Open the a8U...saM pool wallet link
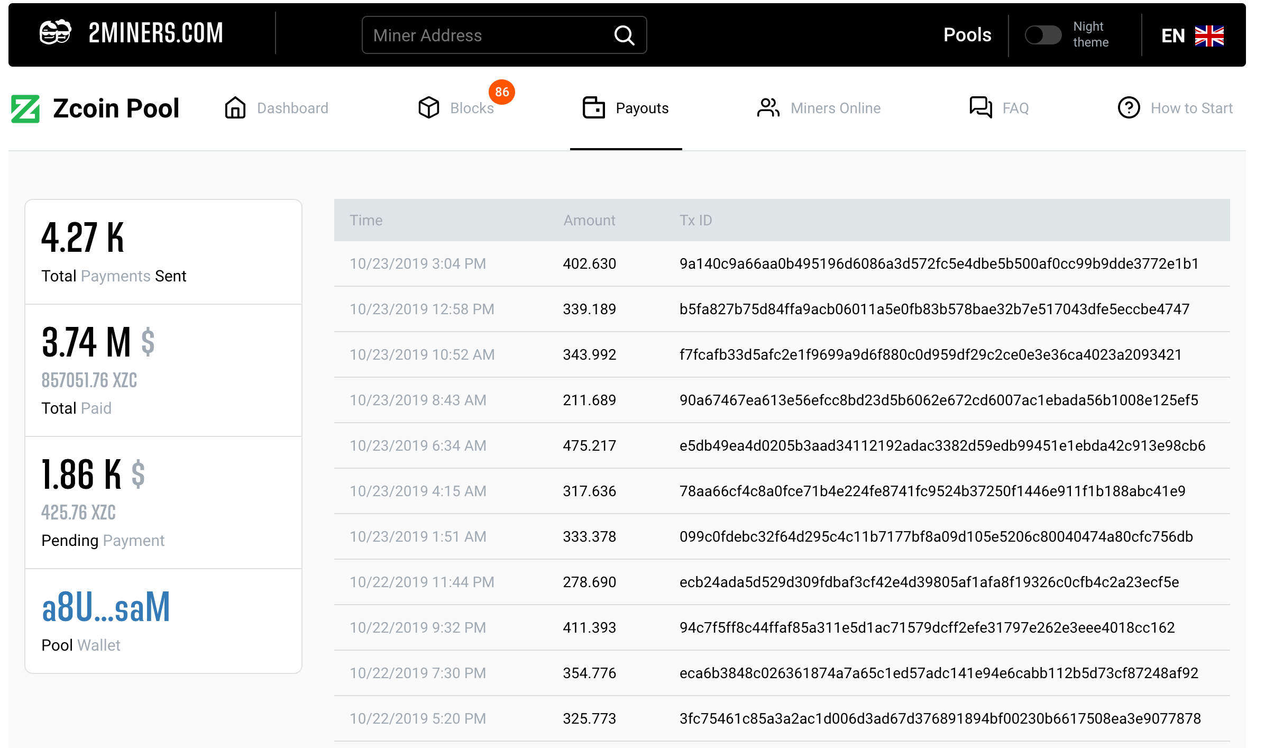The height and width of the screenshot is (748, 1265). tap(106, 607)
